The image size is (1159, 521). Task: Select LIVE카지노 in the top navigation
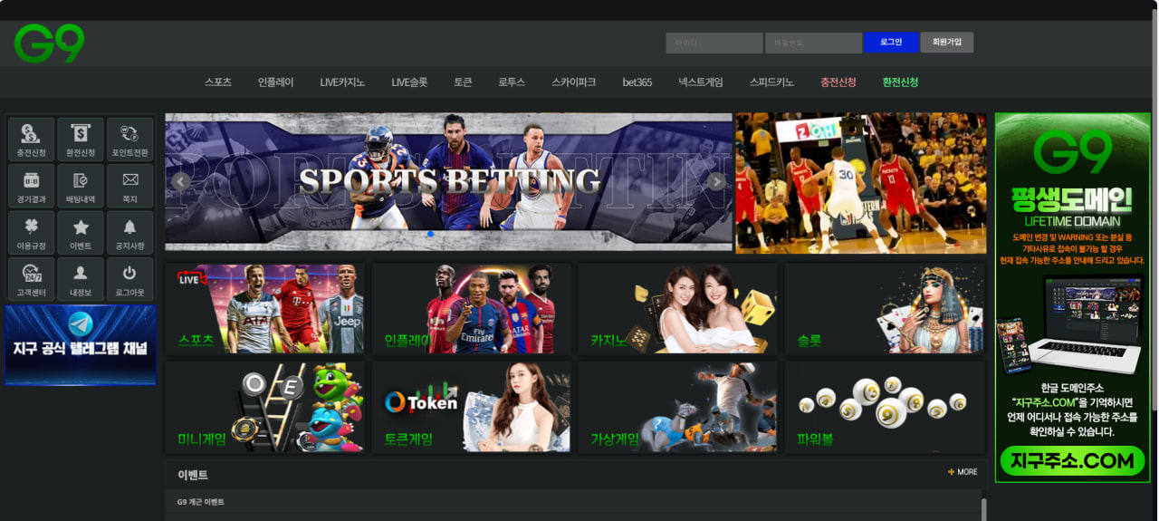[x=342, y=82]
